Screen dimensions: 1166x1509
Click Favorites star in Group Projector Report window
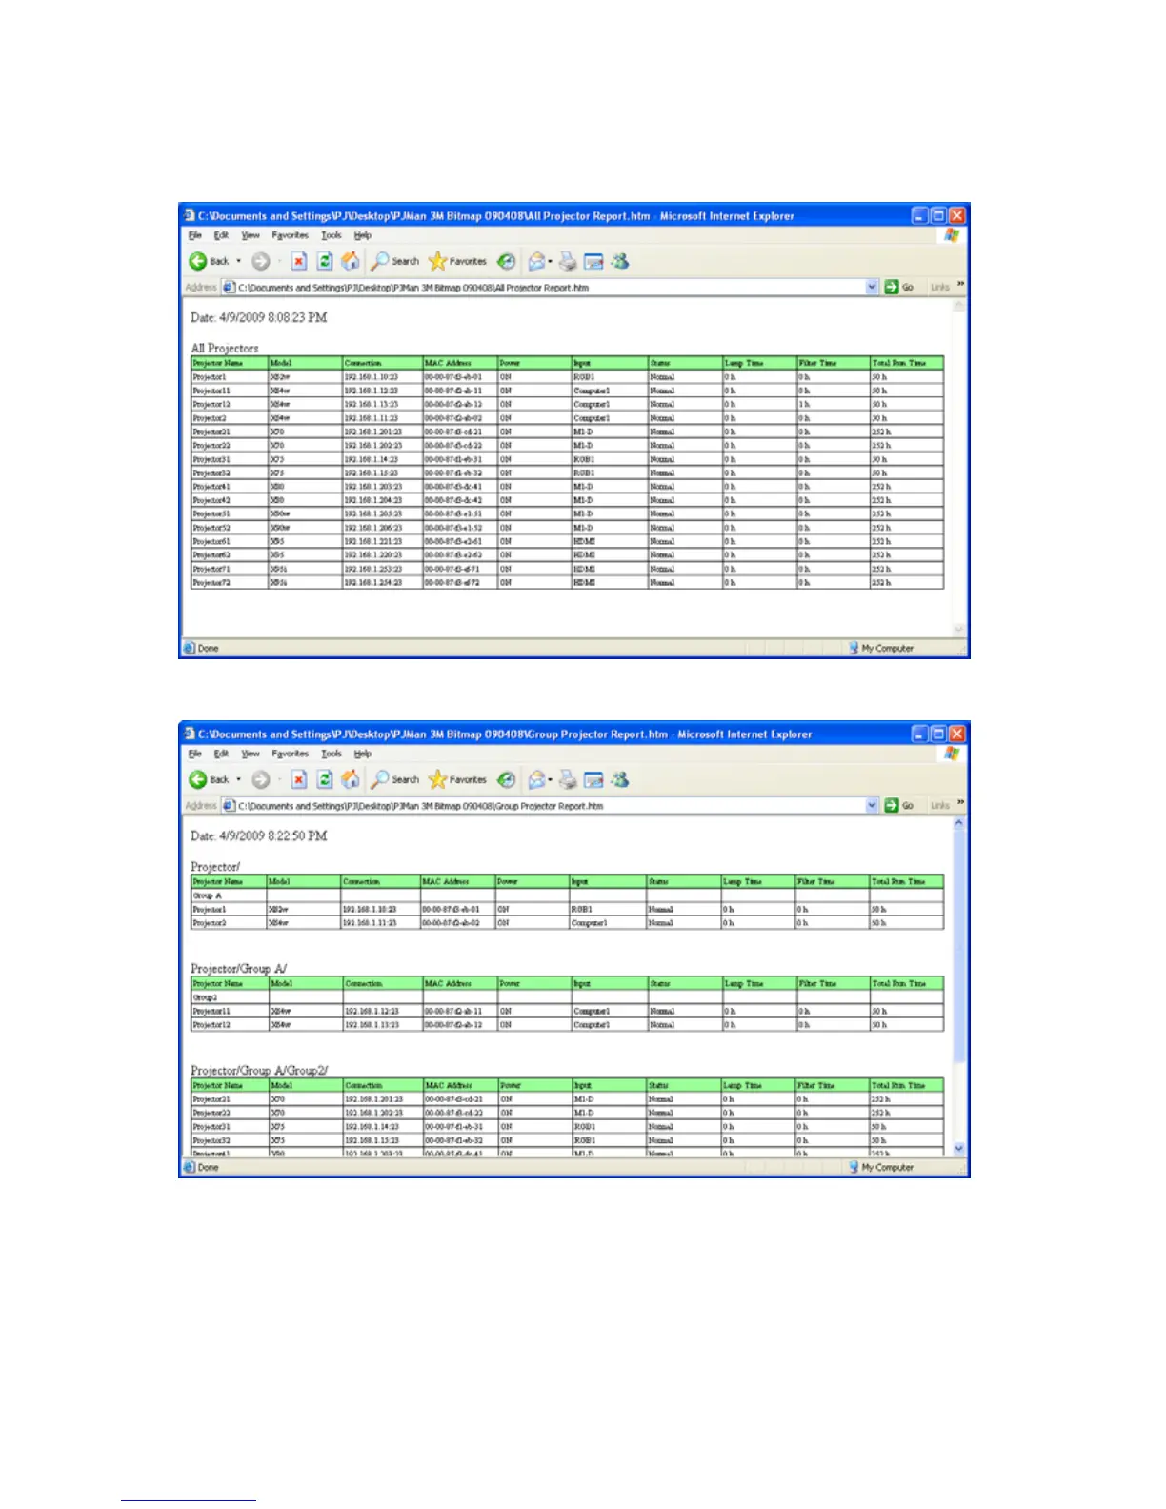point(437,779)
